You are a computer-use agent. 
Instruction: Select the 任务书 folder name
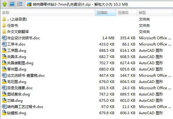[x=13, y=26]
